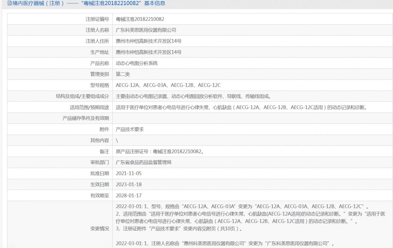Select the department 广东省食品药品监督管理局
This screenshot has width=393, height=248.
(143, 162)
